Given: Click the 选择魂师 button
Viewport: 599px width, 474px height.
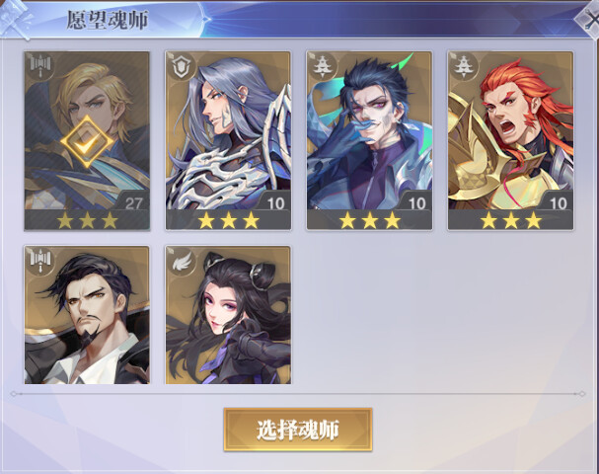Looking at the screenshot, I should 298,430.
